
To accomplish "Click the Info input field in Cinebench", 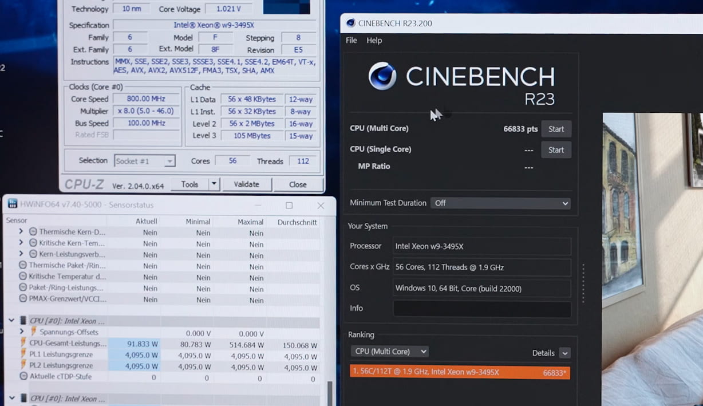I will [482, 309].
